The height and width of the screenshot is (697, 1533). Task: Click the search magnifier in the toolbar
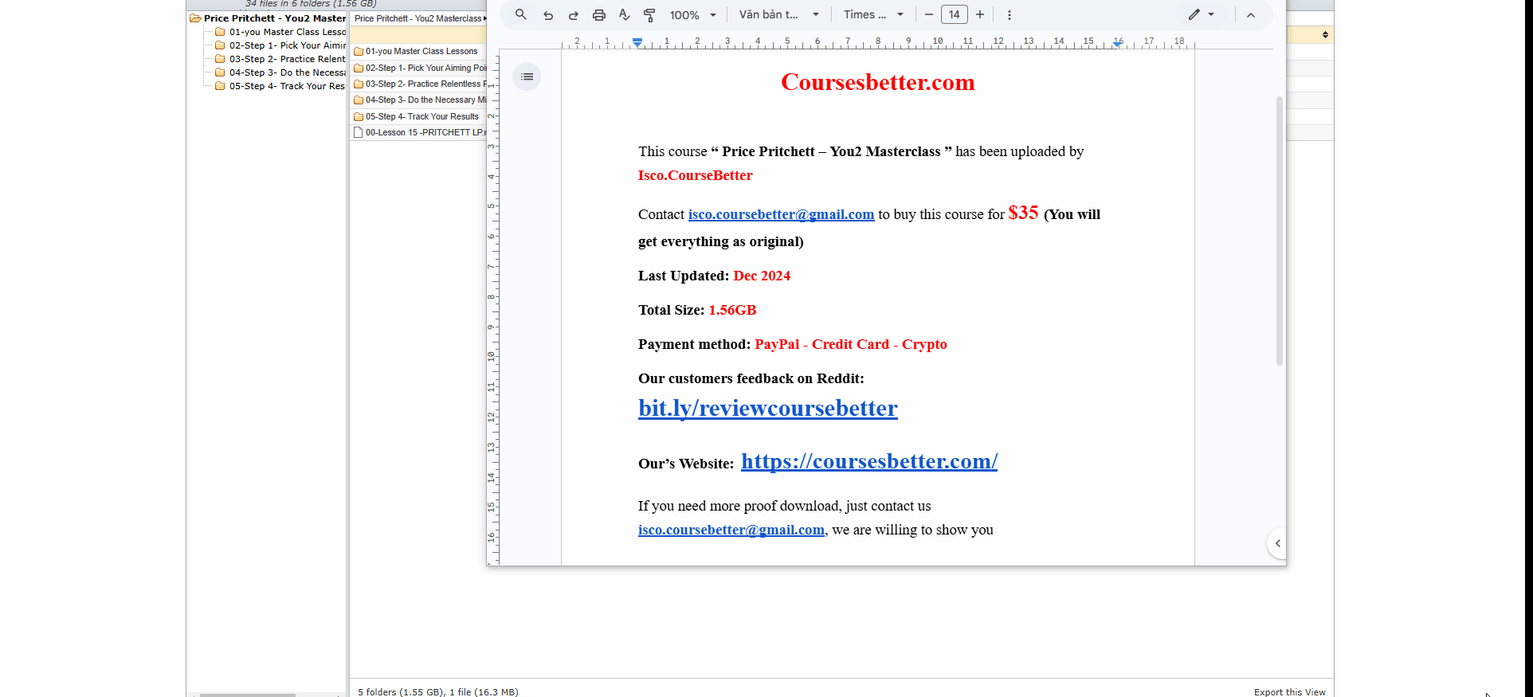click(x=520, y=14)
